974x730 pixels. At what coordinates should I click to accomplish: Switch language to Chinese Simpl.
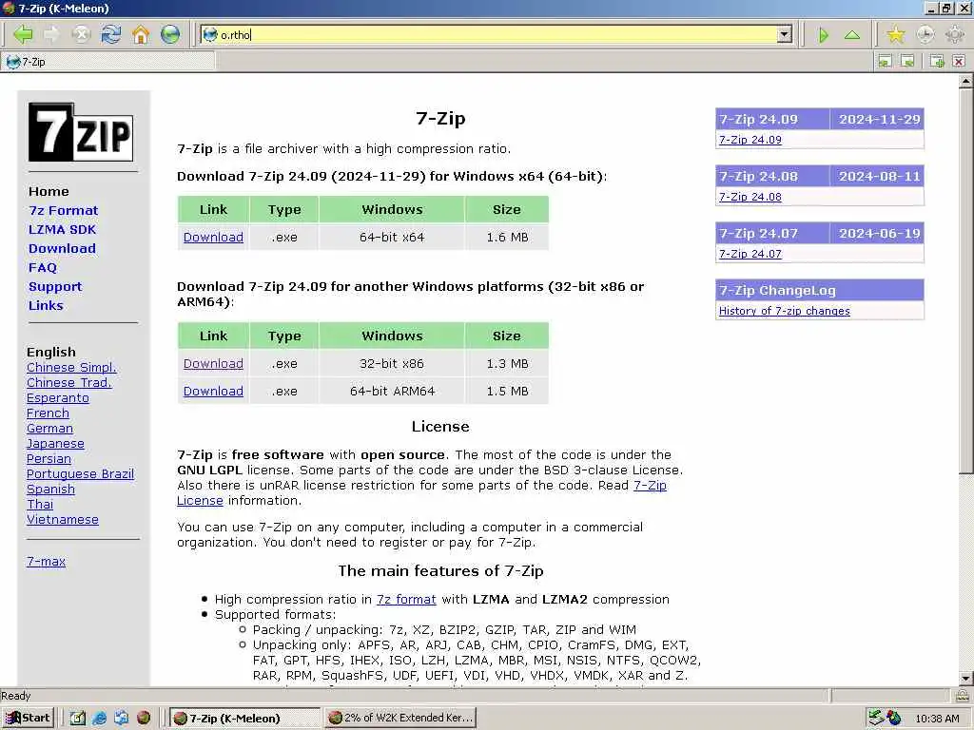(x=71, y=368)
